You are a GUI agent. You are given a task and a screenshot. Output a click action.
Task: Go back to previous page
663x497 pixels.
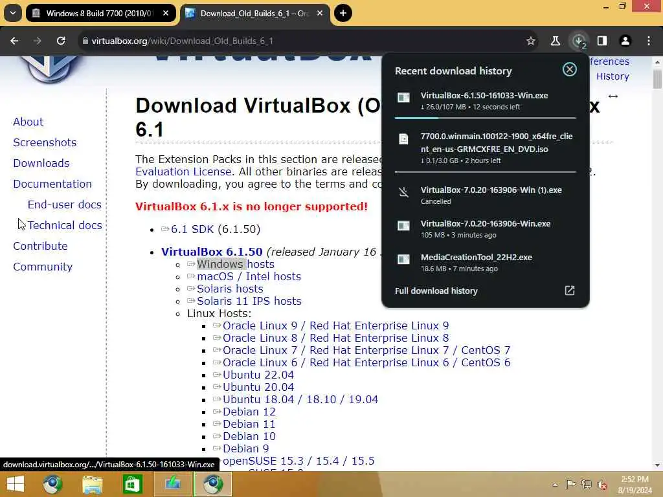[x=14, y=41]
